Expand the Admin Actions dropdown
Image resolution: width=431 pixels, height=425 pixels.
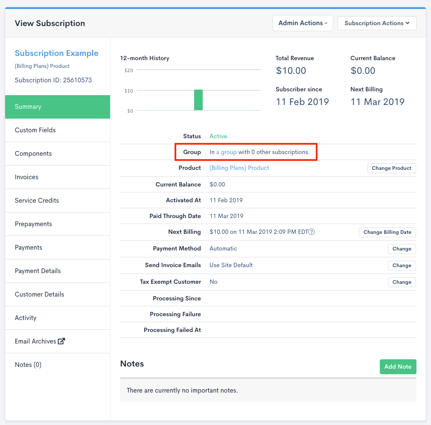(x=303, y=23)
